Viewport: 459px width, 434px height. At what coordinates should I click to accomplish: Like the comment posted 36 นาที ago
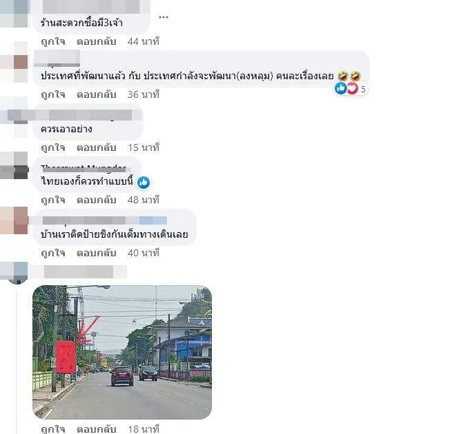pyautogui.click(x=53, y=94)
